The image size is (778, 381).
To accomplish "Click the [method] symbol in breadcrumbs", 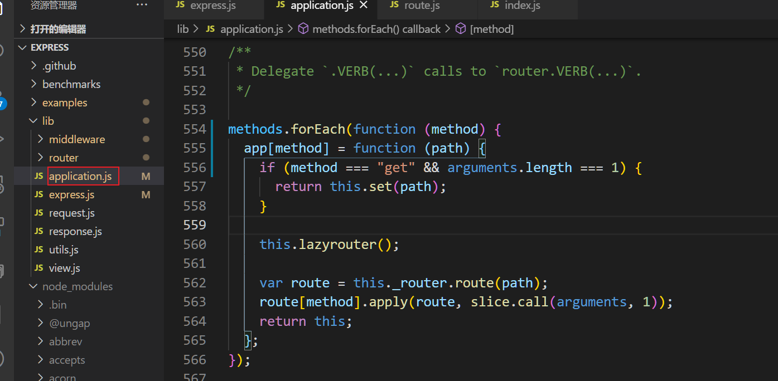I will coord(491,29).
